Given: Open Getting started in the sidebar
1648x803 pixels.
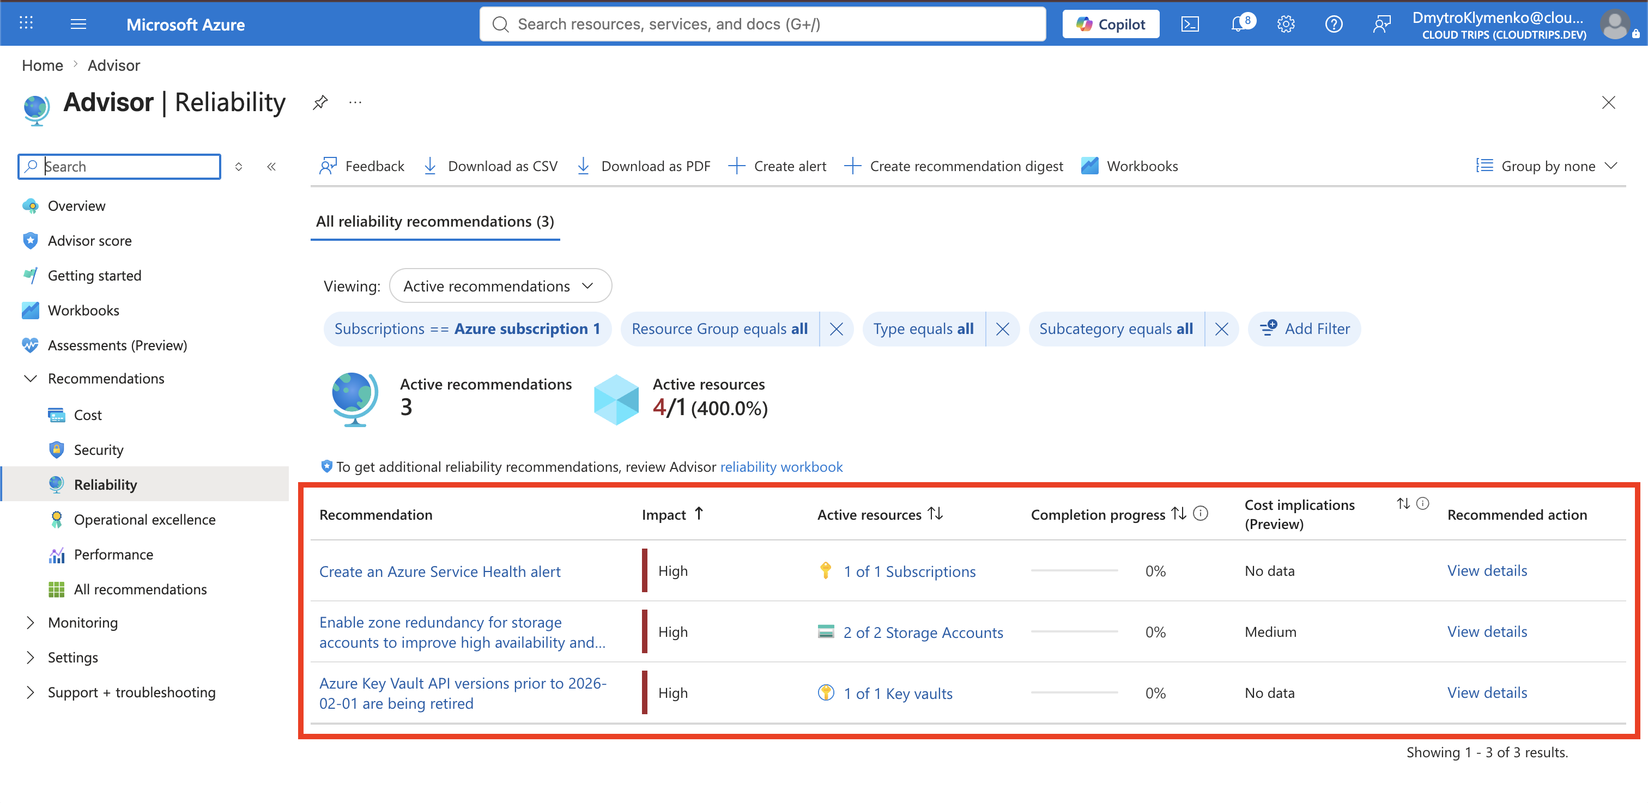Looking at the screenshot, I should tap(94, 276).
